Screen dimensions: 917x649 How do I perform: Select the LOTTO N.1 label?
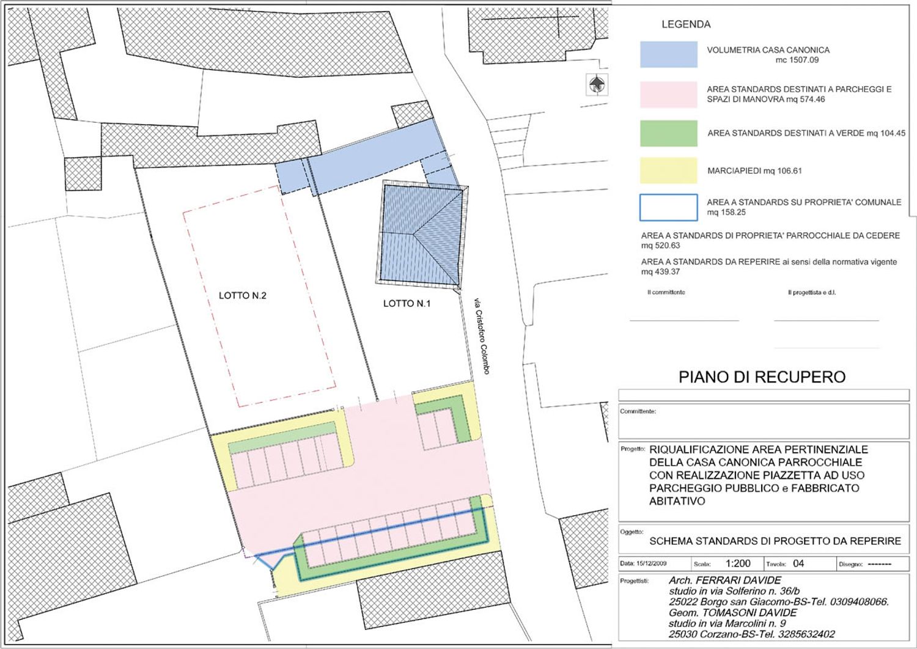pos(407,304)
